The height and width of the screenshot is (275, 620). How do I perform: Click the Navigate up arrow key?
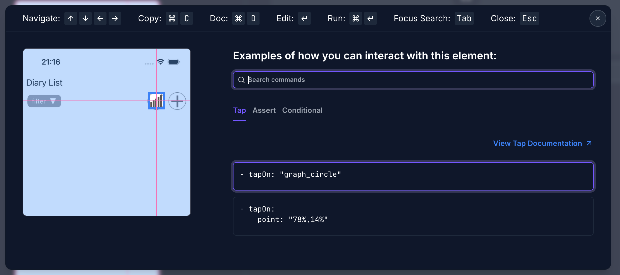coord(71,18)
